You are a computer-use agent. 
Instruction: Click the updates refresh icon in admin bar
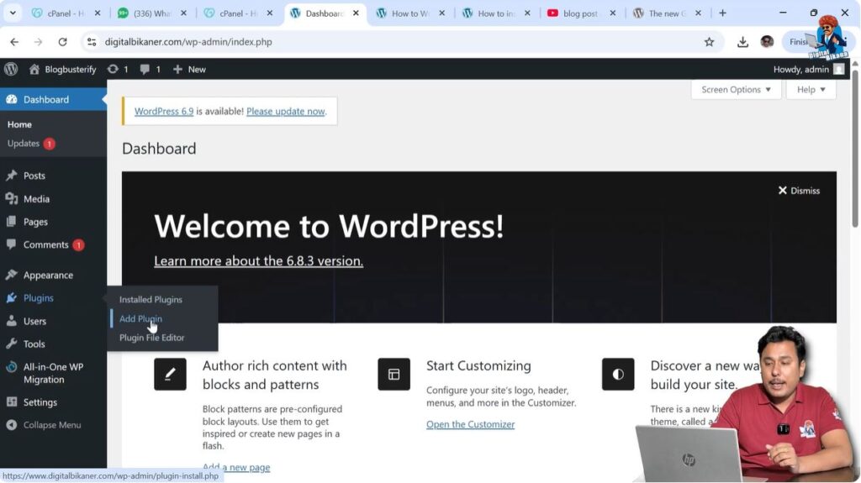(x=113, y=69)
